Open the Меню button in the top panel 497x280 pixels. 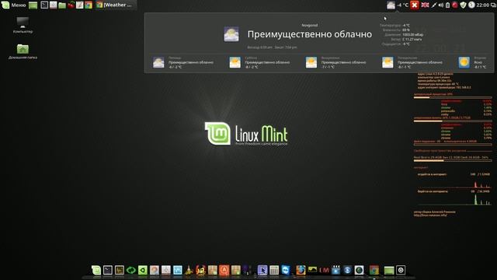(x=14, y=5)
